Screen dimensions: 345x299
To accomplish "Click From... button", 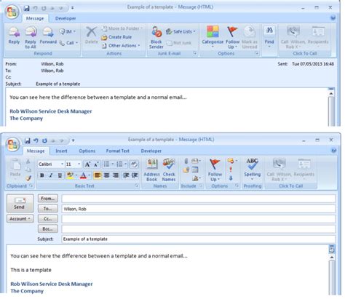I will 48,199.
